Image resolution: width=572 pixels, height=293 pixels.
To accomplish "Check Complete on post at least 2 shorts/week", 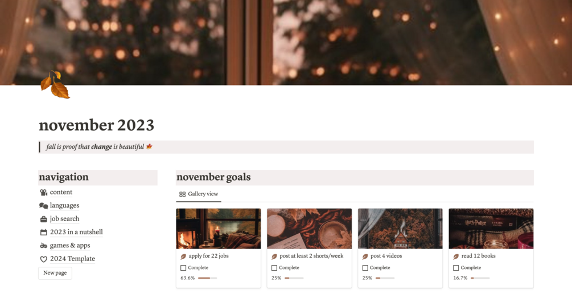I will pos(274,268).
